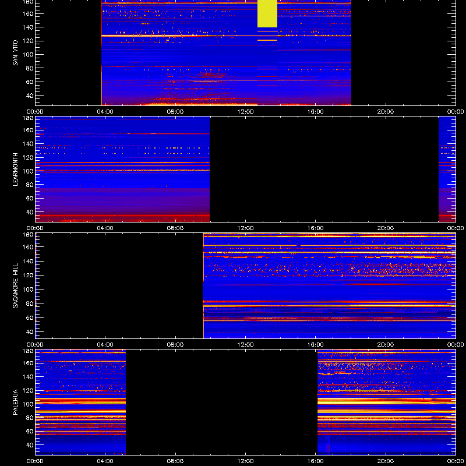Viewport: 466px width, 466px height.
Task: Click 20:00 time label below Learmonth plot
Action: point(386,228)
